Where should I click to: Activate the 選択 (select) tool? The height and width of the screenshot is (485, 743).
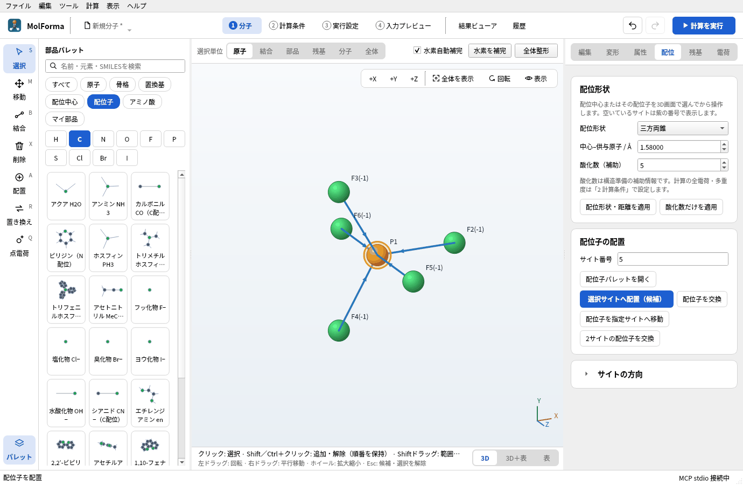point(19,58)
